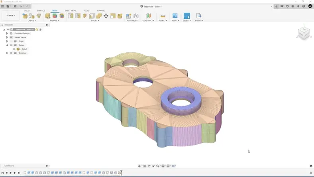Viewport: 314px width, 177px height.
Task: Play the timeline
Action: (x=11, y=173)
